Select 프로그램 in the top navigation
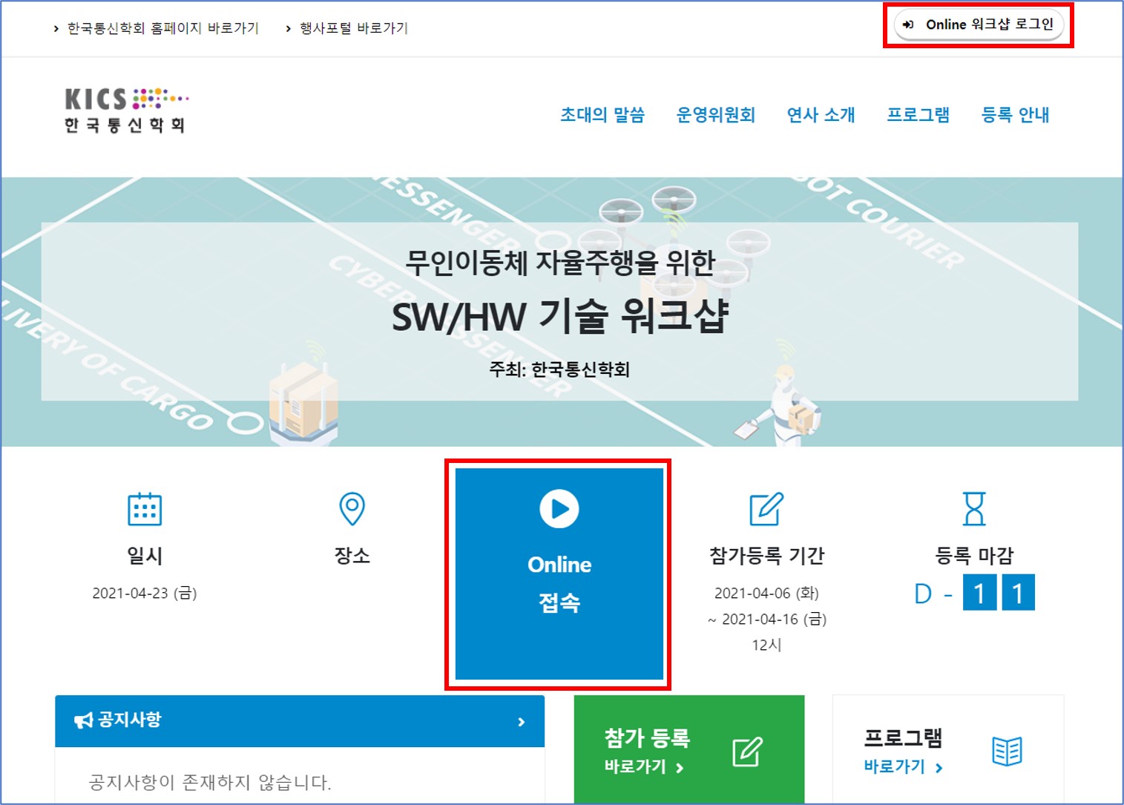 pos(918,115)
